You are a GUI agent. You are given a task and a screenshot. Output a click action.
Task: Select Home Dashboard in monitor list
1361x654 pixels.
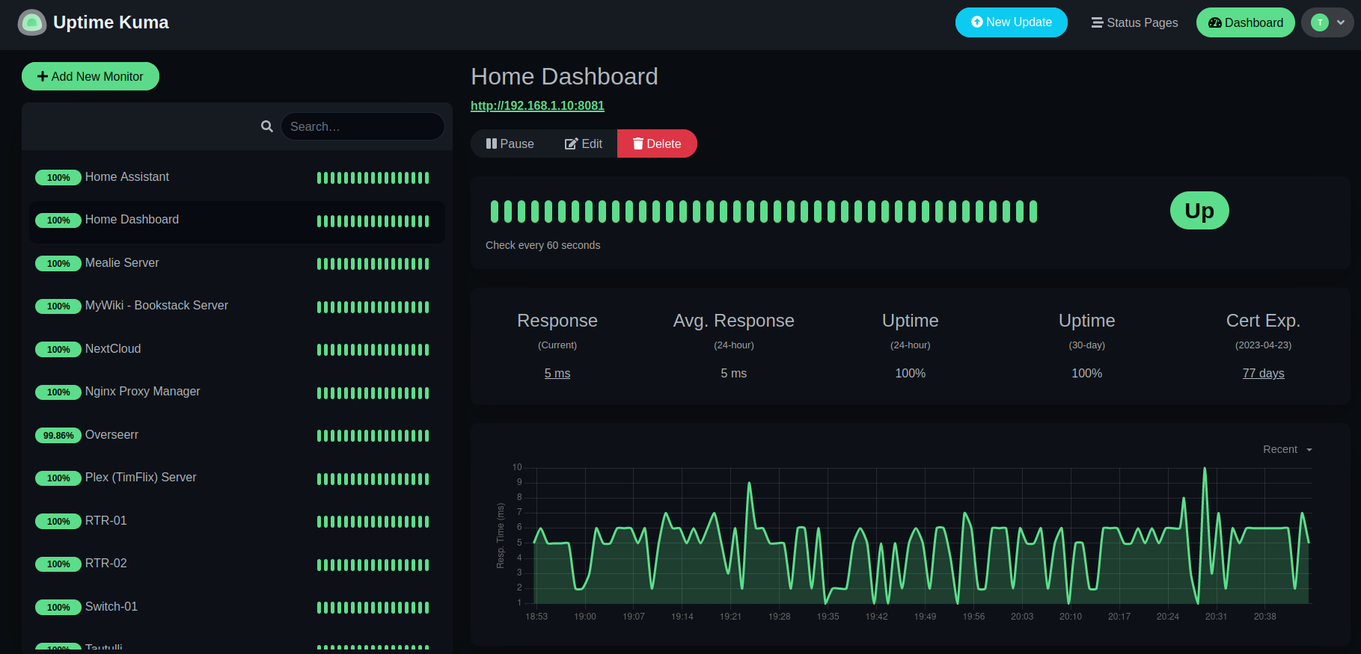coord(236,220)
